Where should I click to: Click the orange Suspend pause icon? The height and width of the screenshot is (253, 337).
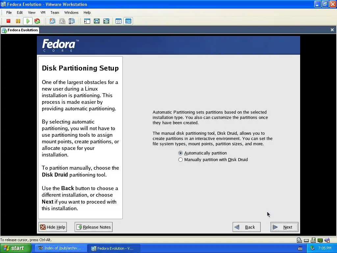(x=18, y=21)
